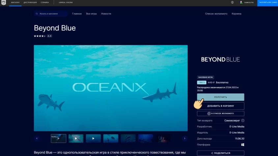Open developer E-Line Media link
The image size is (278, 156).
click(x=237, y=127)
